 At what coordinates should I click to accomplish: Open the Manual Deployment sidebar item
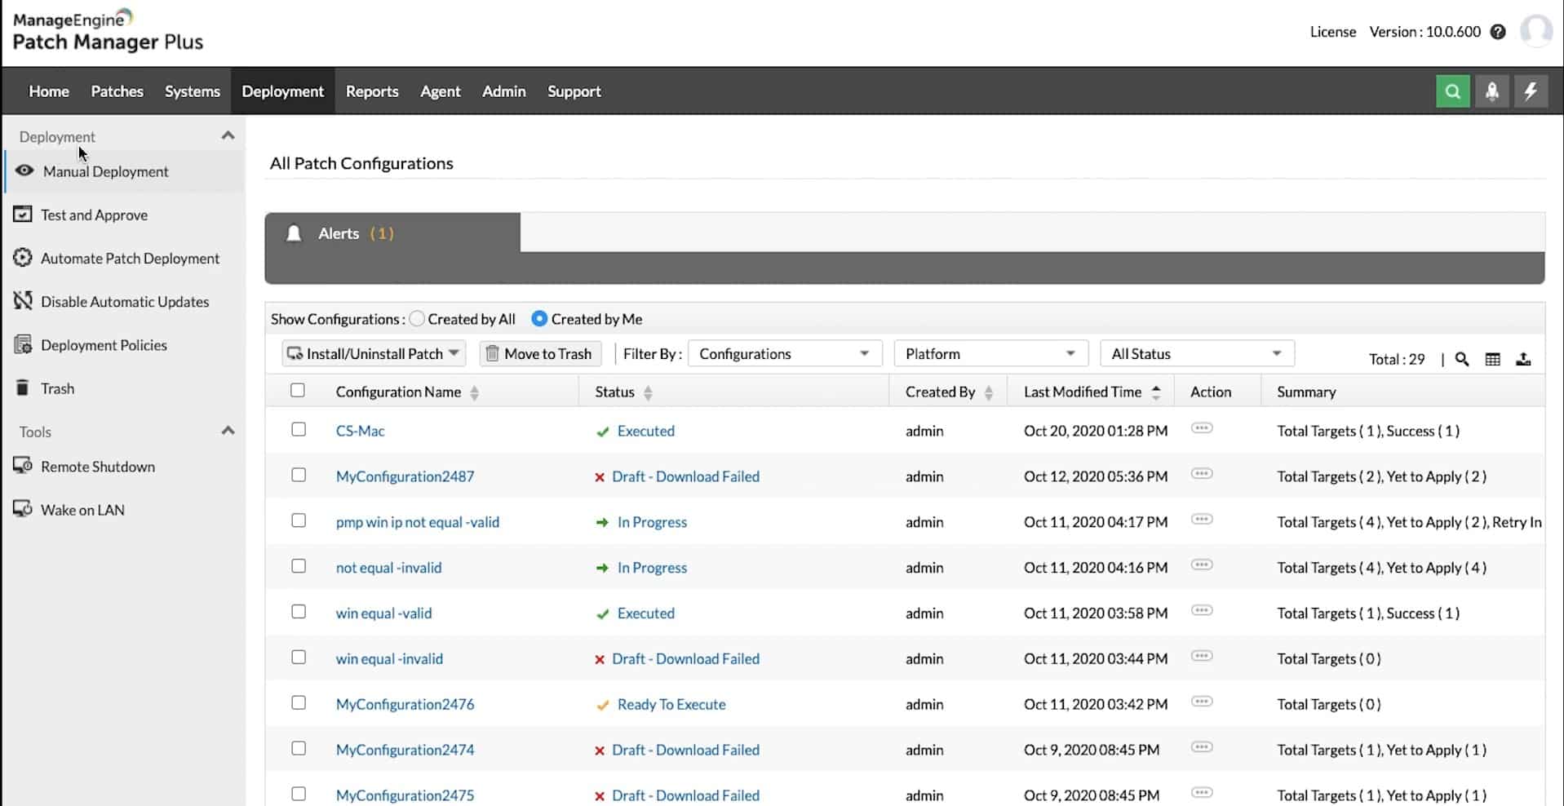124,171
